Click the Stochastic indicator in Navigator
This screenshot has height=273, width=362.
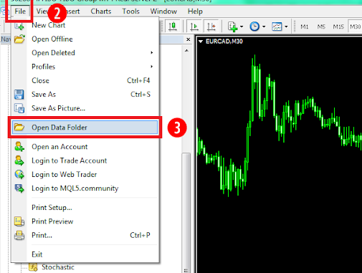pos(58,267)
